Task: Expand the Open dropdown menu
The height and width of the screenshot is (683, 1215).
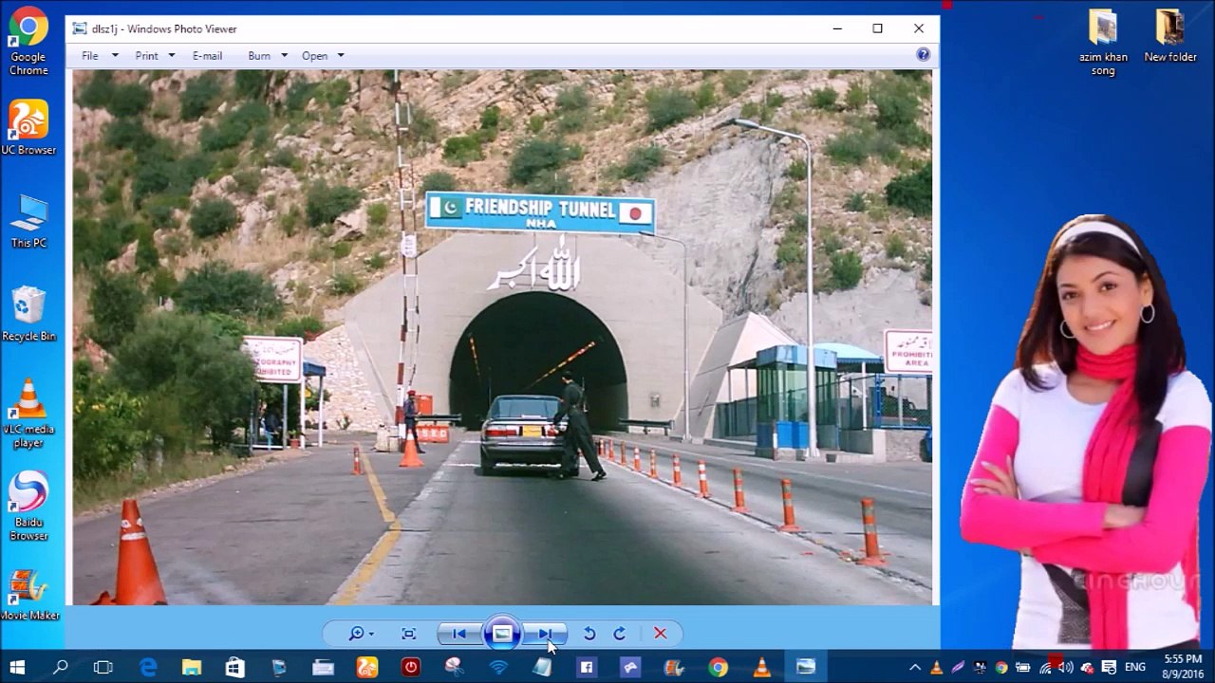Action: [323, 56]
